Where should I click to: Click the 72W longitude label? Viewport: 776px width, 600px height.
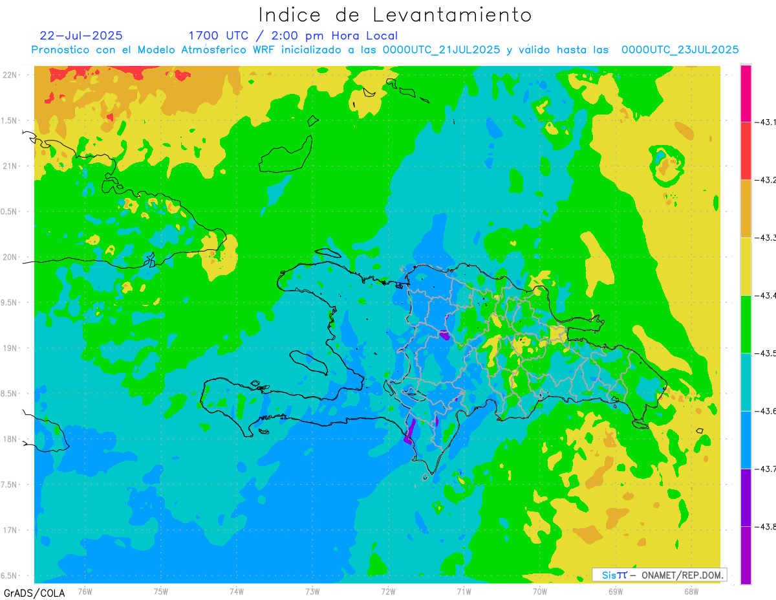point(388,592)
